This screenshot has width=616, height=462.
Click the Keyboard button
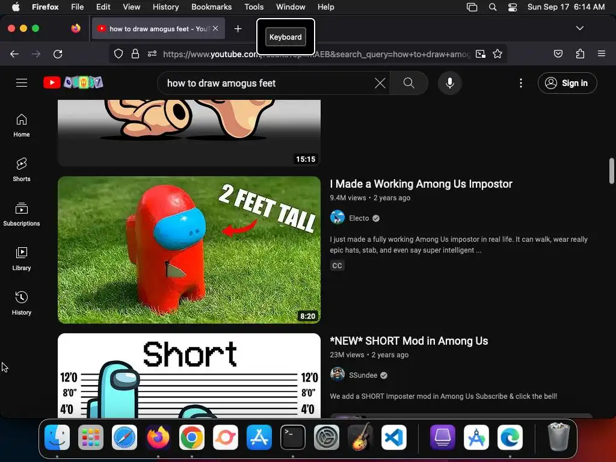286,37
